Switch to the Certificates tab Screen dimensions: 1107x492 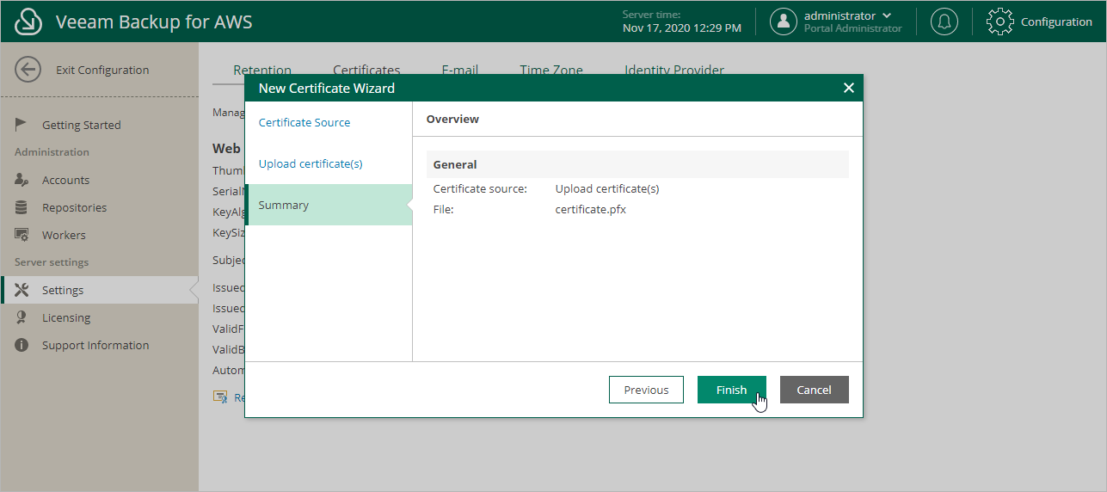tap(366, 71)
